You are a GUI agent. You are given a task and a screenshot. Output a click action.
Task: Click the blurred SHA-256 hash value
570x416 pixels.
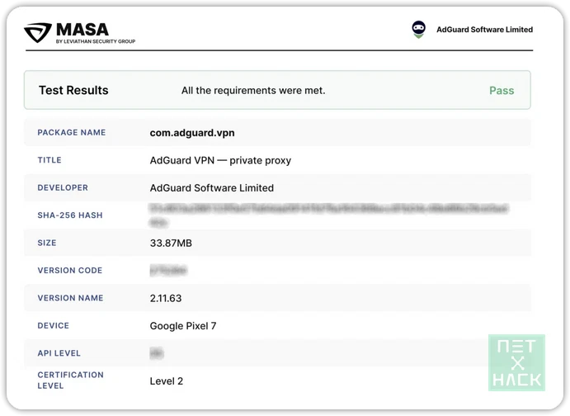tap(328, 215)
